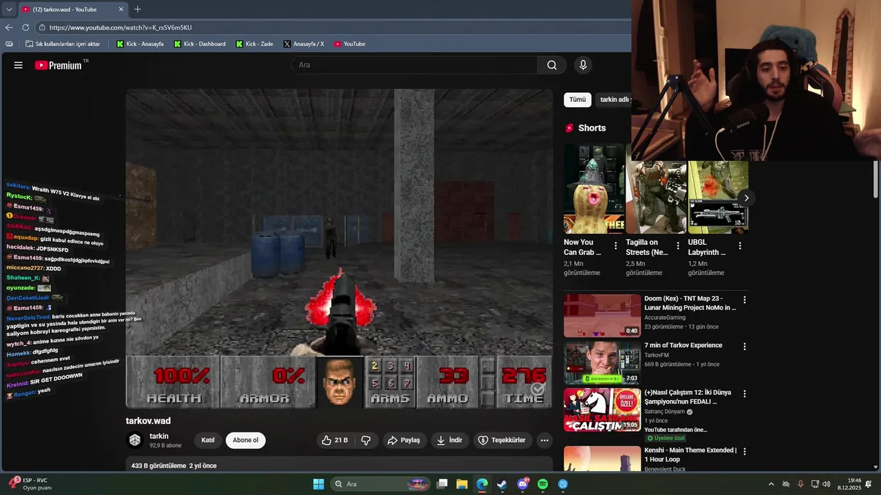Screen dimensions: 881x495
Task: Click the Katıl join button
Action: pyautogui.click(x=208, y=440)
